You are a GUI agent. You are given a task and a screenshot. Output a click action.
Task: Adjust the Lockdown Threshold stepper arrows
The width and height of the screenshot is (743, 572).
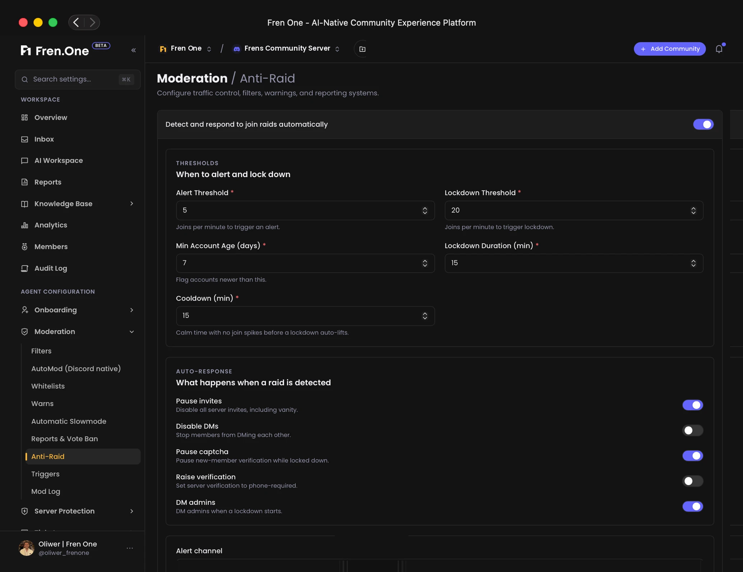pyautogui.click(x=693, y=211)
